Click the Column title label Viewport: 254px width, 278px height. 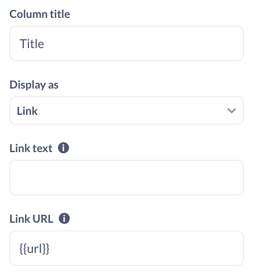(x=40, y=14)
